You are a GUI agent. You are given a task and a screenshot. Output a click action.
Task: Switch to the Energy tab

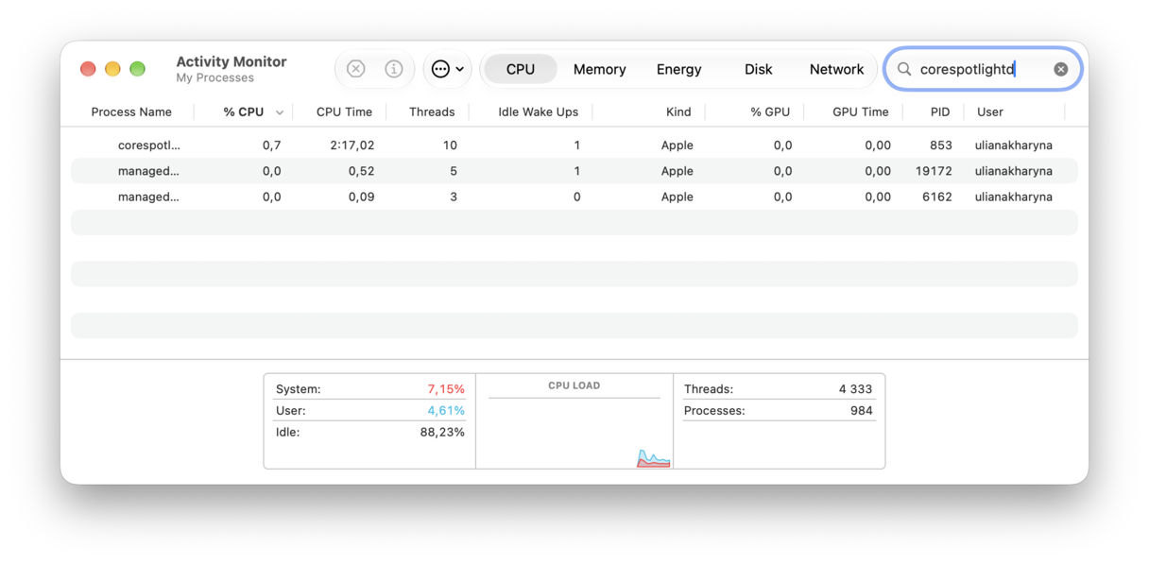click(678, 69)
